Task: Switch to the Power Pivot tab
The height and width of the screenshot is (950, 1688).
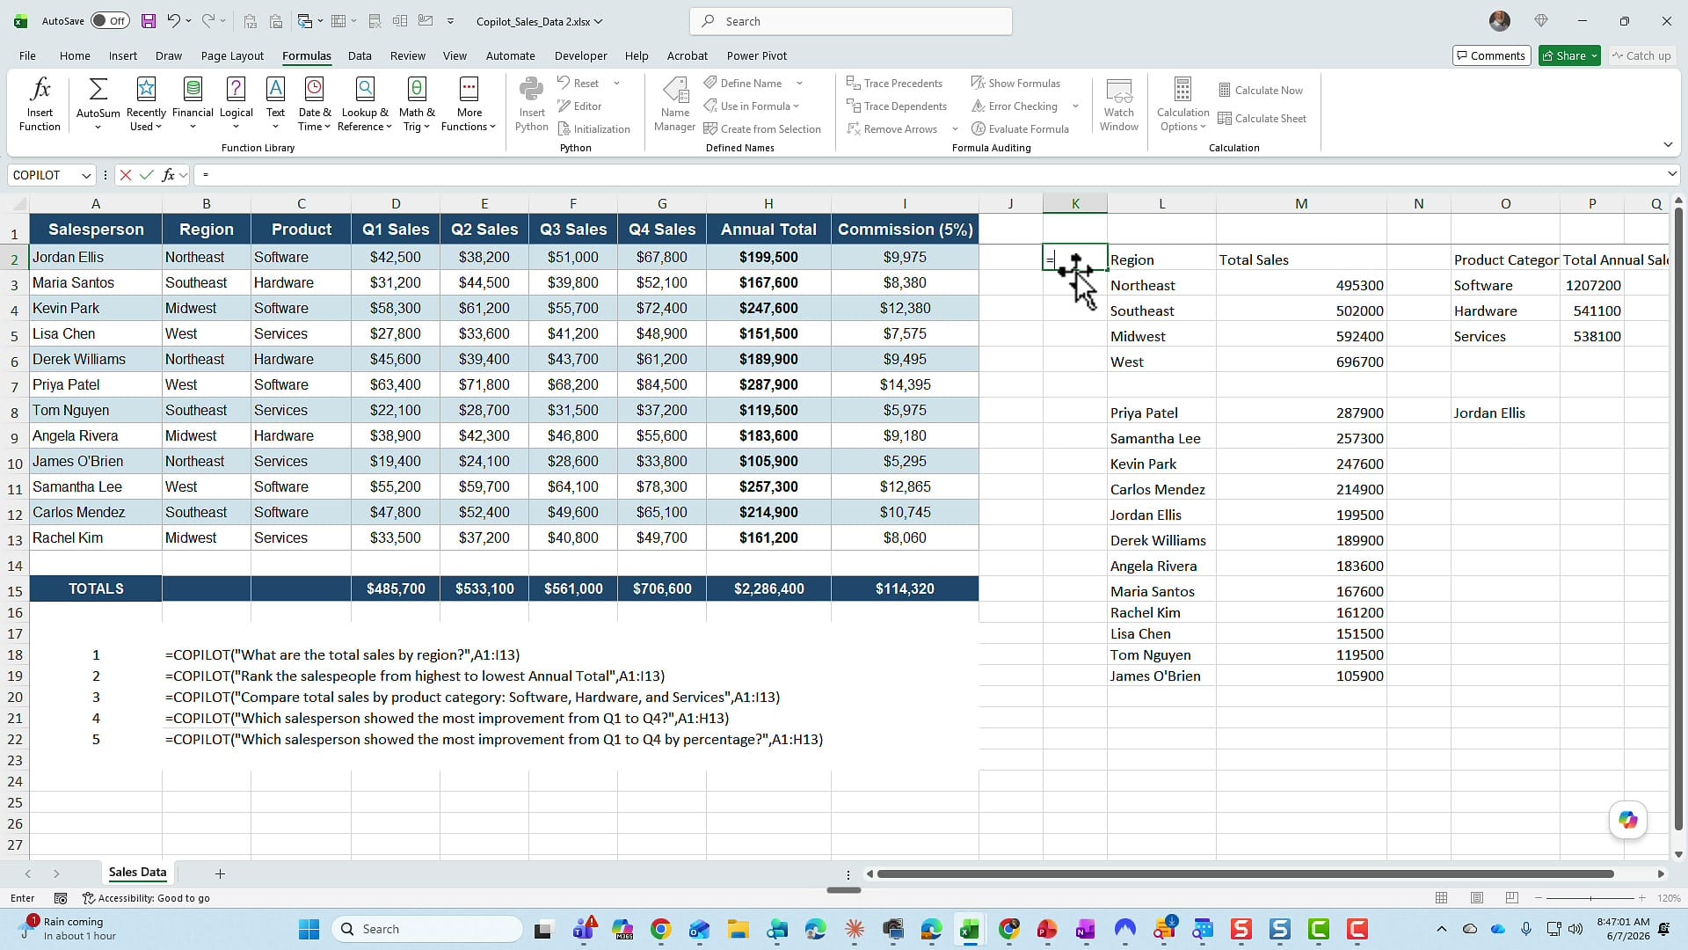Action: (756, 55)
